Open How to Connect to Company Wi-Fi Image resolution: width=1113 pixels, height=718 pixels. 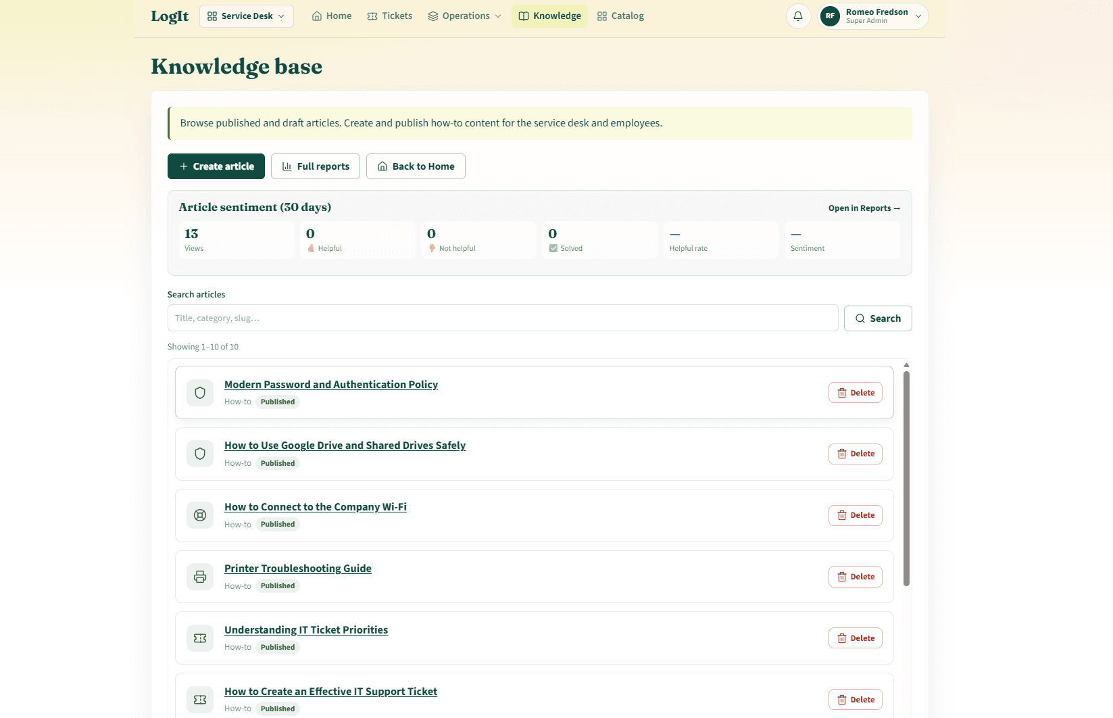[316, 507]
